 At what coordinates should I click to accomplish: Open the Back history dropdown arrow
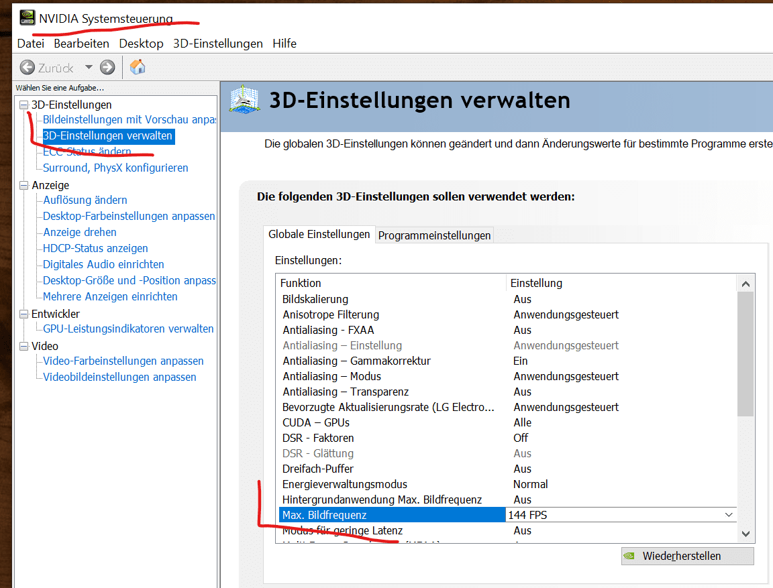[x=89, y=67]
